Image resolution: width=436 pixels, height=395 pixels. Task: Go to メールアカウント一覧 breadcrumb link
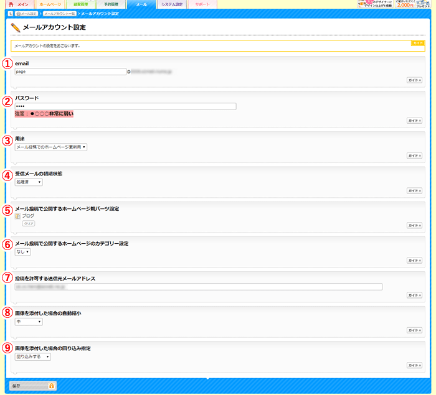(59, 13)
